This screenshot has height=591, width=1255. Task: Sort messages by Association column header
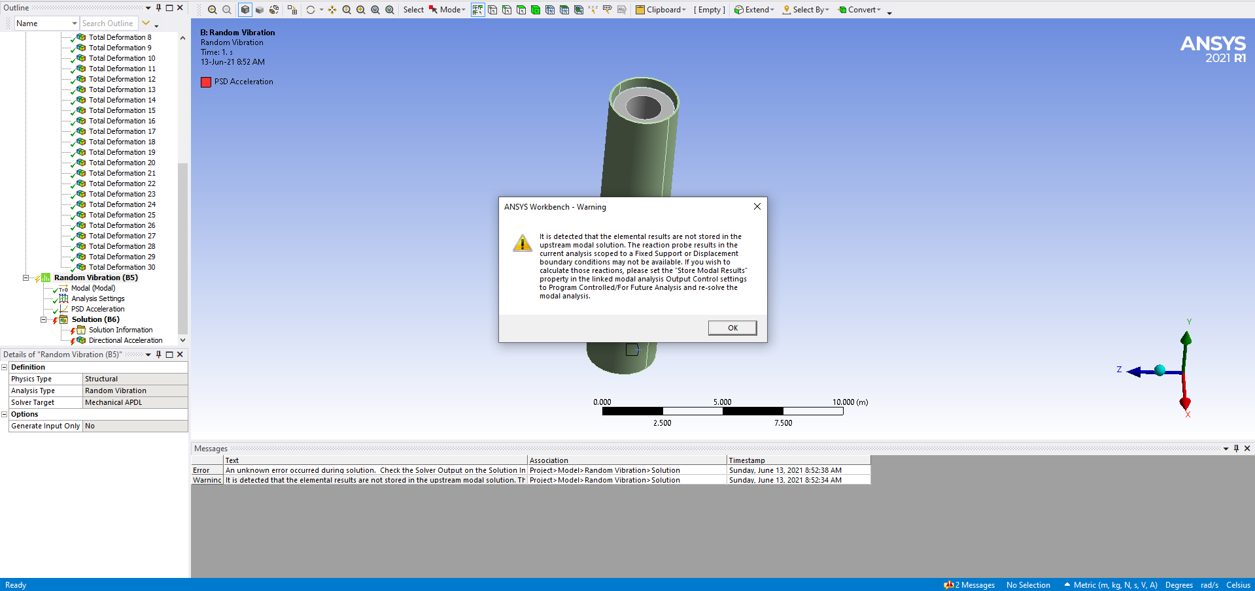(627, 460)
